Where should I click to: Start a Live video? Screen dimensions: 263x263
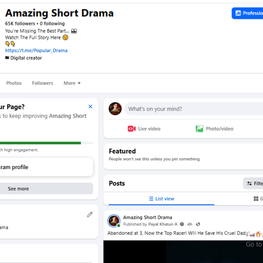click(144, 128)
